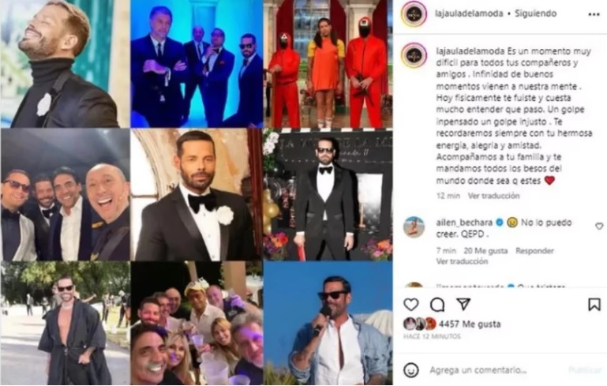
Task: Open lajauladelamoda avatar beside the caption
Action: click(414, 55)
